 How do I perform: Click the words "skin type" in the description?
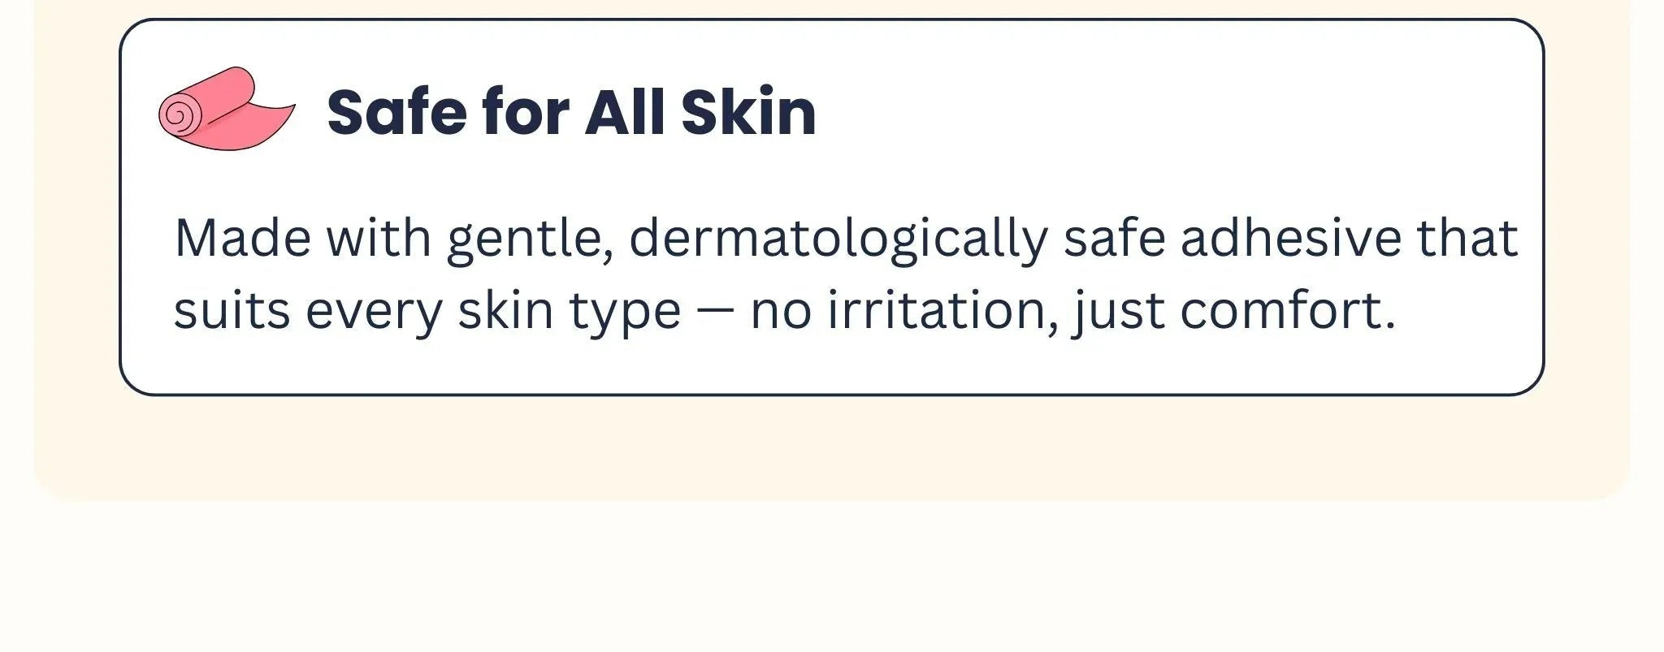(569, 311)
